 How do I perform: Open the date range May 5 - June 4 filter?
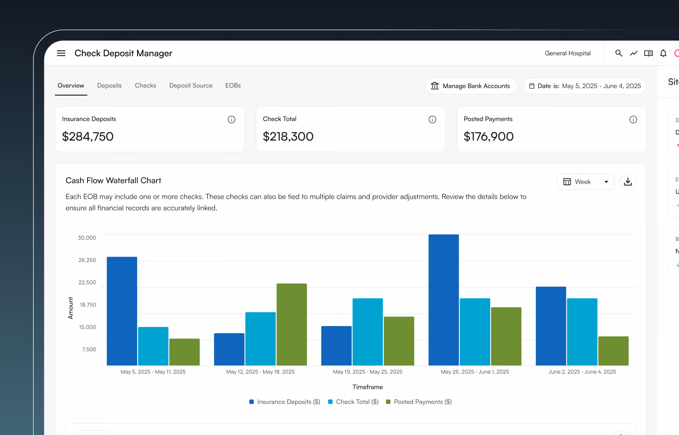point(585,86)
